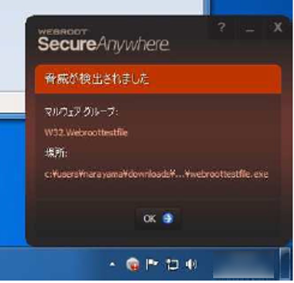Open help via the question mark icon
This screenshot has width=294, height=283.
(222, 27)
